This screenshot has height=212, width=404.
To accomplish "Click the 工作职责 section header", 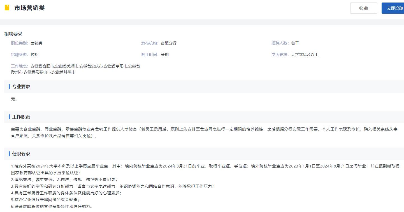I will (21, 117).
